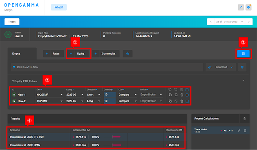Open CCP Compare dropdown for New-2
This screenshot has width=257, height=150.
127,101
